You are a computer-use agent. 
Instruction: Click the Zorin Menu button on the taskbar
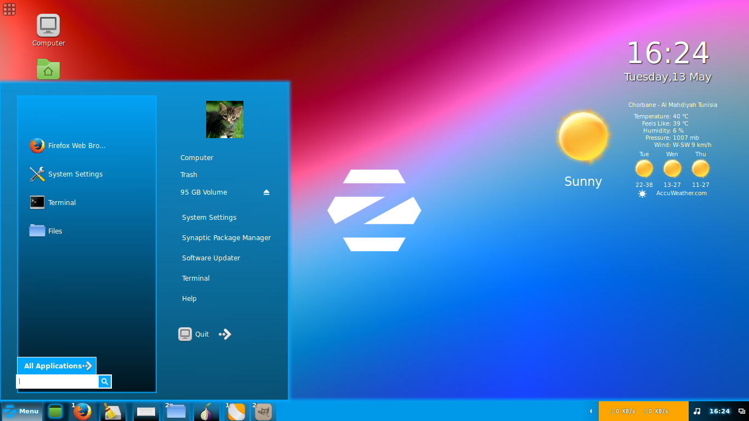21,411
